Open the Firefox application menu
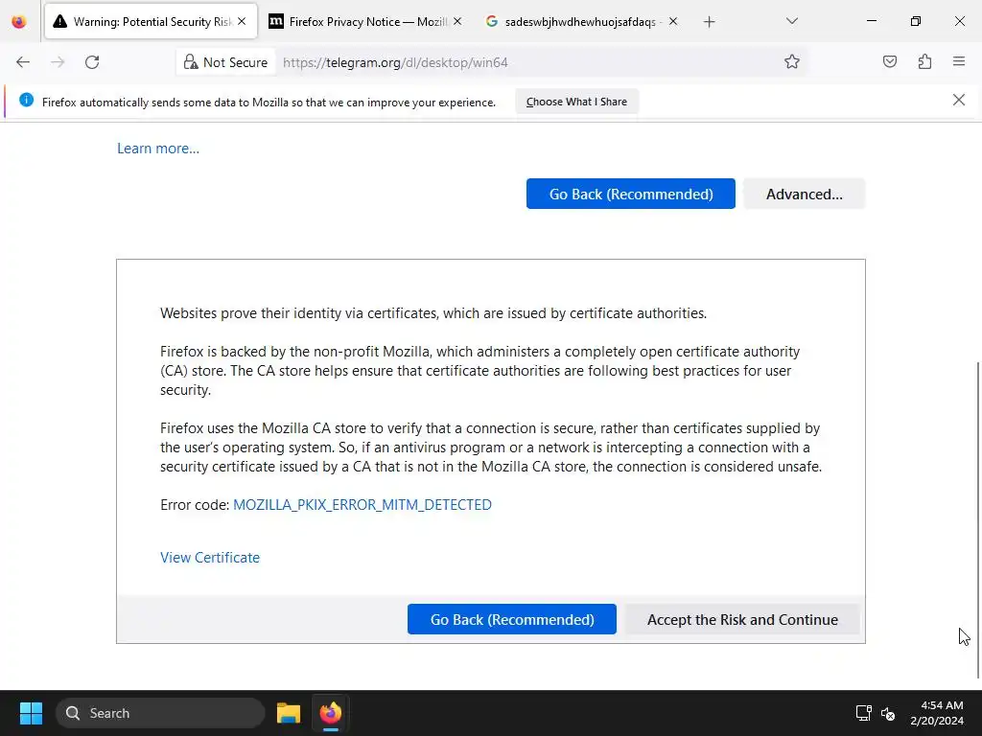The width and height of the screenshot is (982, 736). tap(959, 61)
